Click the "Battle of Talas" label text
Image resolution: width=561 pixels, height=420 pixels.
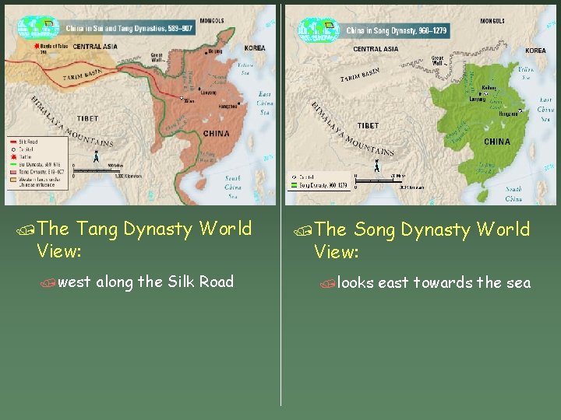54,47
